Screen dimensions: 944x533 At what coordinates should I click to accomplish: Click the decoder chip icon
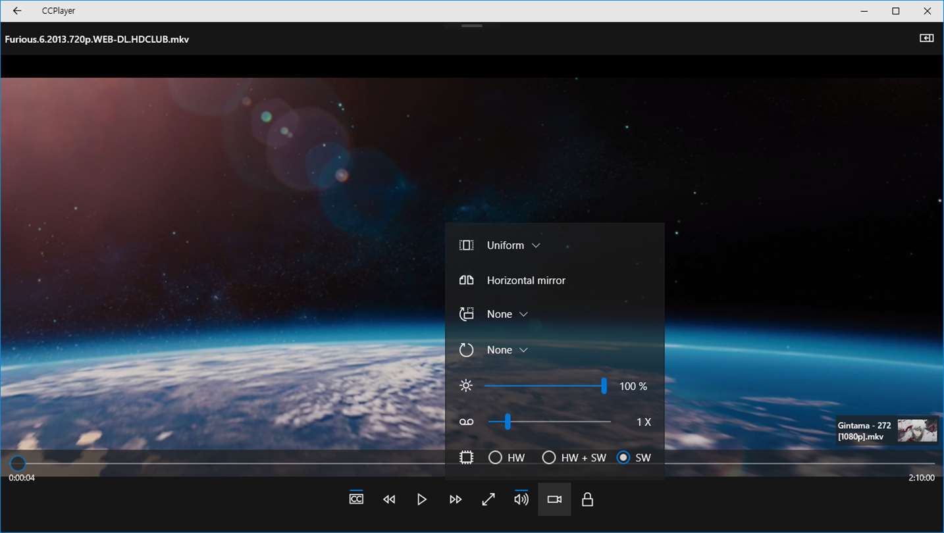(466, 457)
